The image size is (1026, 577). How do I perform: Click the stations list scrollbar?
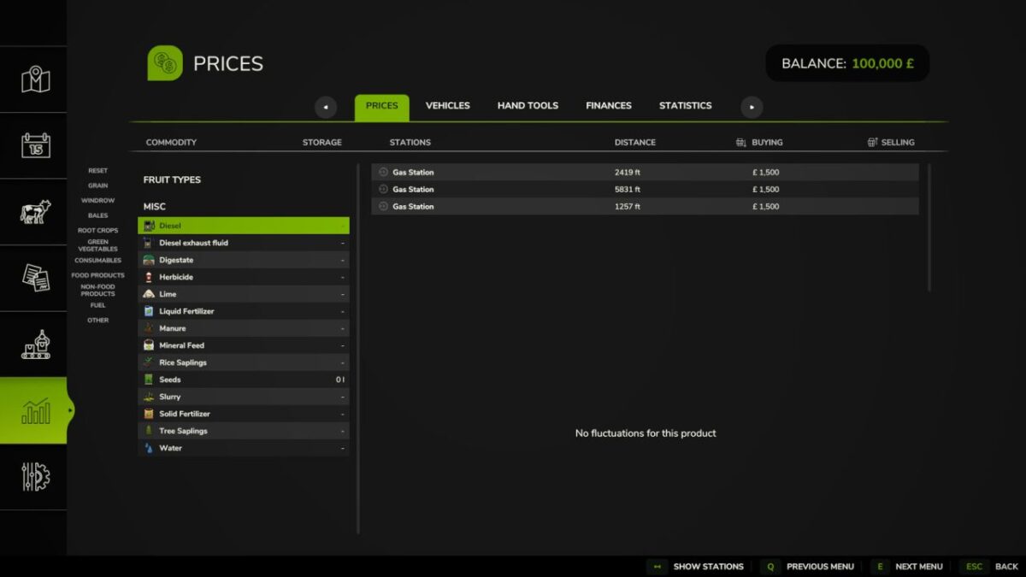pyautogui.click(x=929, y=227)
